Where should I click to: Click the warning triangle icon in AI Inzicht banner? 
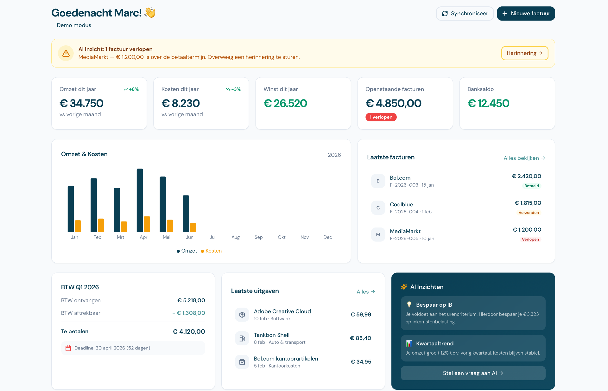point(66,53)
